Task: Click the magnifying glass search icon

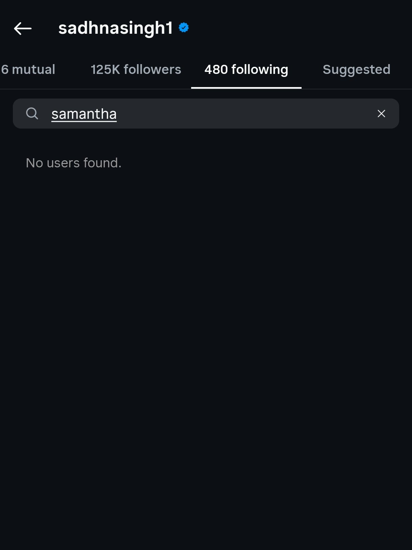Action: click(32, 113)
